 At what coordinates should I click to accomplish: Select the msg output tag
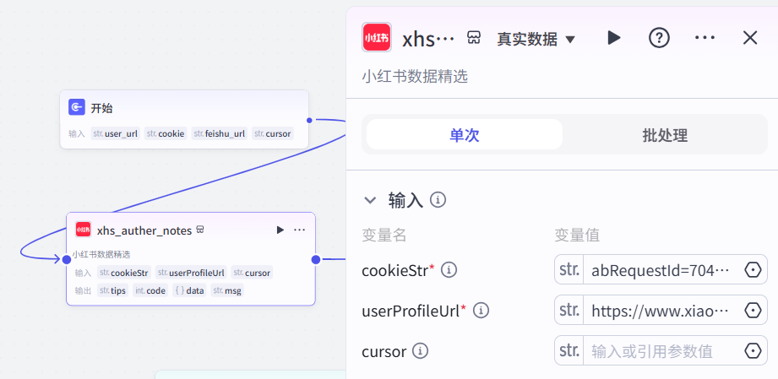click(227, 290)
